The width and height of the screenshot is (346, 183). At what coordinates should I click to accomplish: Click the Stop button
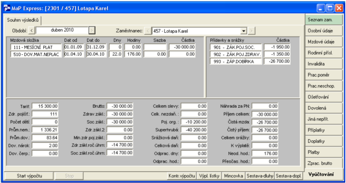[x=69, y=176]
